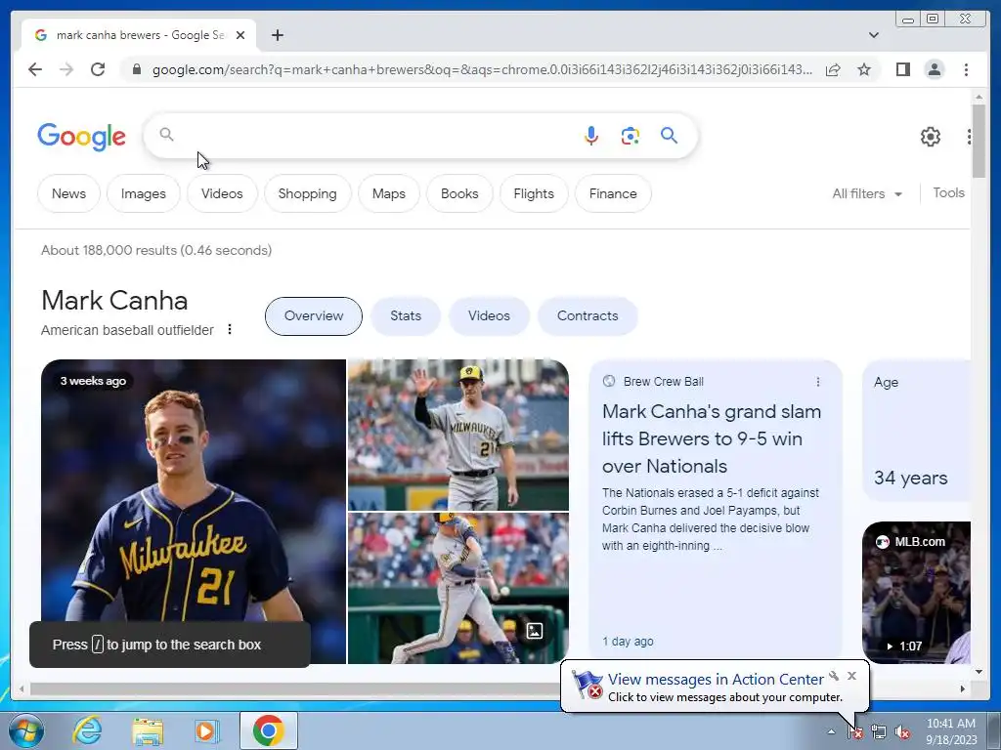Open View messages in Action Center
This screenshot has width=1001, height=750.
coord(715,680)
